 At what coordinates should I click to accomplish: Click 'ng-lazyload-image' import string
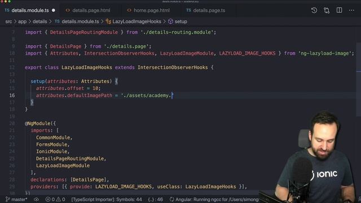[325, 54]
